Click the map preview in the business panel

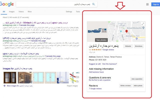point(127,32)
